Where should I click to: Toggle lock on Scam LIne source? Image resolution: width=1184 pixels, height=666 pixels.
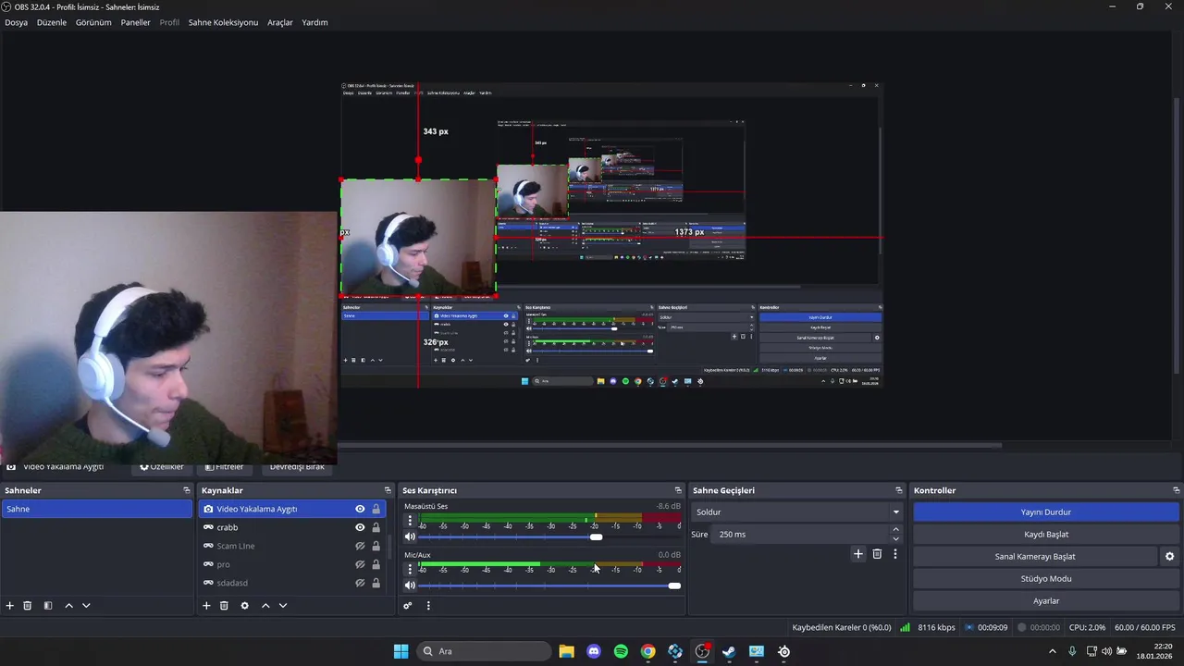[x=376, y=546]
